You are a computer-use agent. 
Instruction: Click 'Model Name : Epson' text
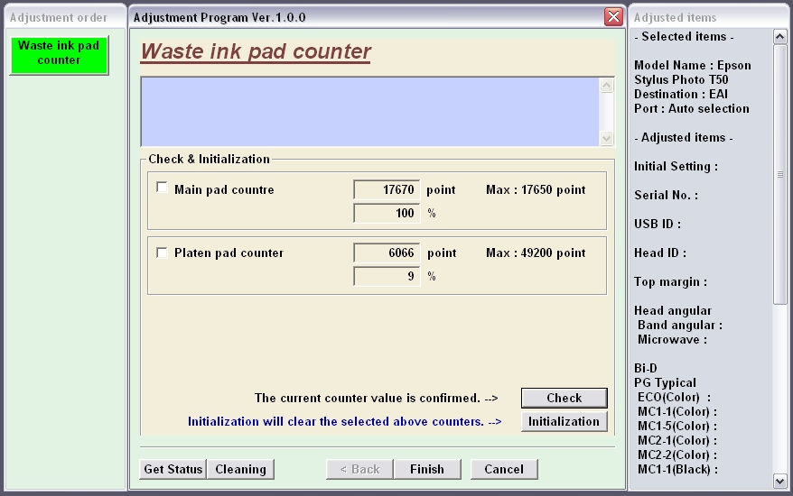click(x=693, y=66)
